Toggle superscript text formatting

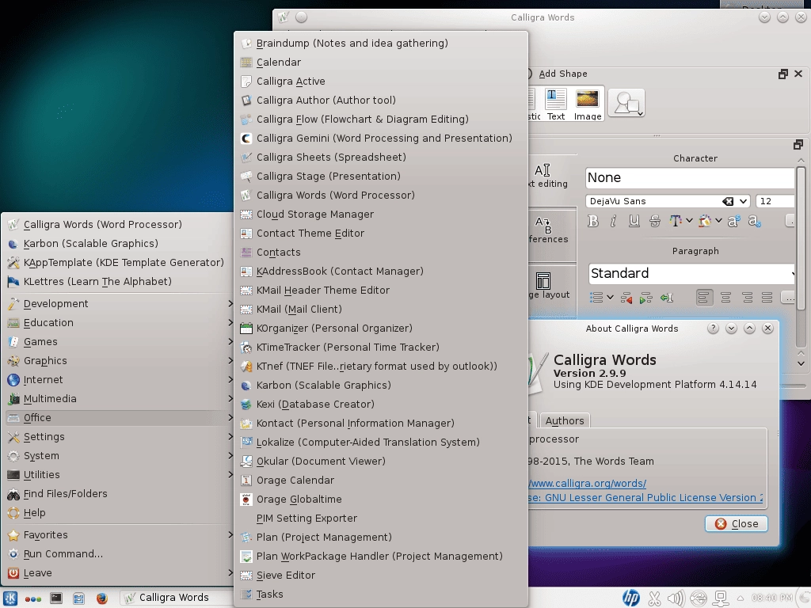733,222
